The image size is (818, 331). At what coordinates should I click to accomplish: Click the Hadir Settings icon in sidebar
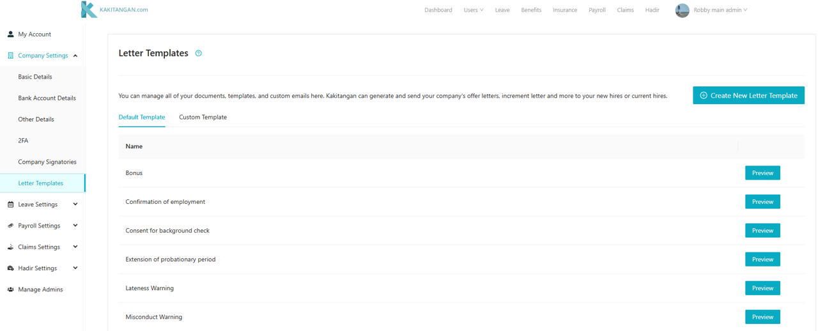point(10,268)
